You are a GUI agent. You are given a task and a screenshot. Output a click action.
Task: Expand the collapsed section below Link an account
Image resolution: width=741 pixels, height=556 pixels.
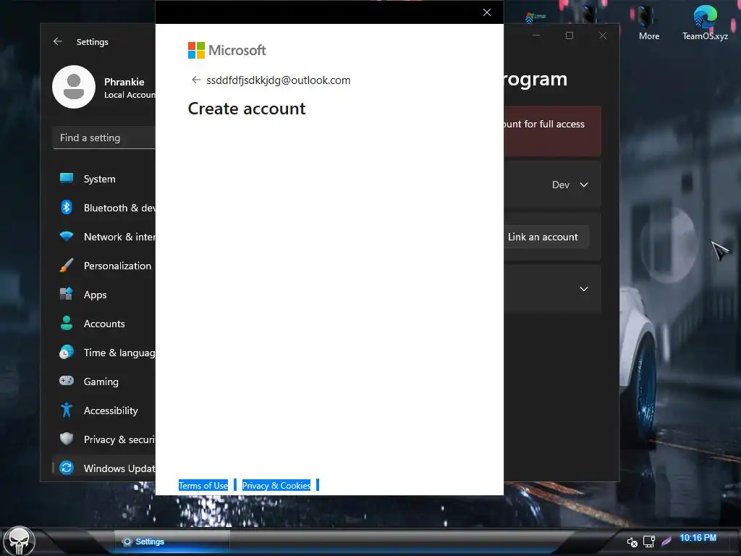click(584, 289)
